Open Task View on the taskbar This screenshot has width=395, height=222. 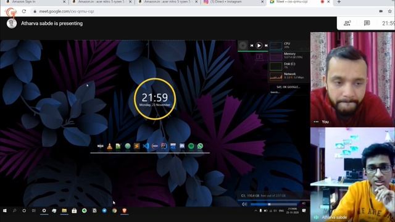(x=34, y=211)
